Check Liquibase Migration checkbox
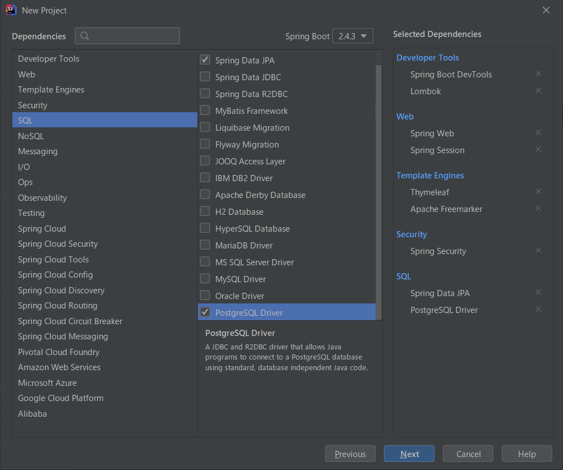 (x=205, y=127)
